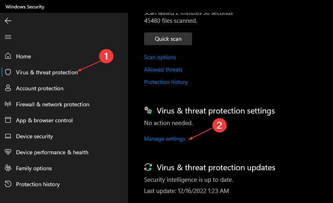Image resolution: width=333 pixels, height=203 pixels.
Task: Click the Account protection person icon
Action: coord(8,88)
